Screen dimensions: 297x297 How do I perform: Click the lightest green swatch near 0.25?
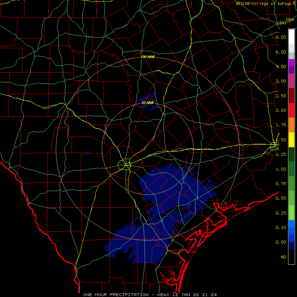[291, 213]
